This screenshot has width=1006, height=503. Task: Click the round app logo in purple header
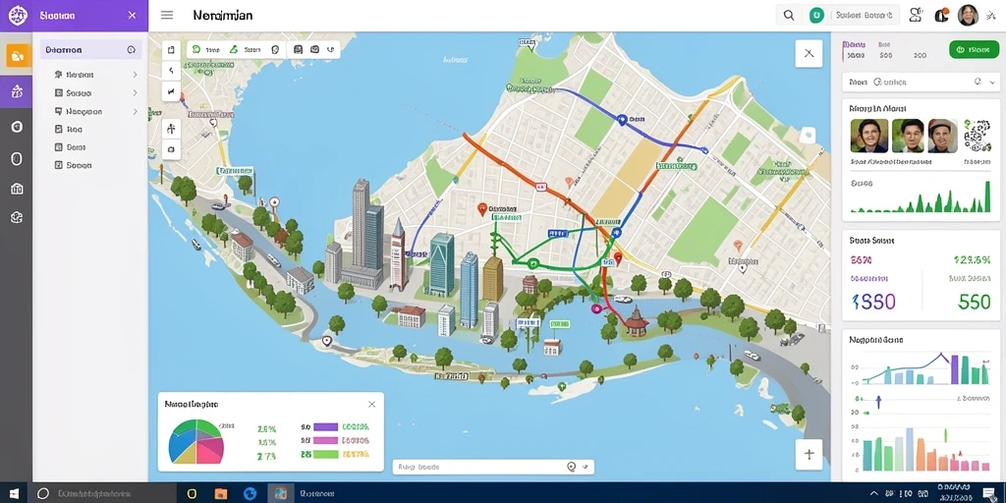tap(17, 15)
